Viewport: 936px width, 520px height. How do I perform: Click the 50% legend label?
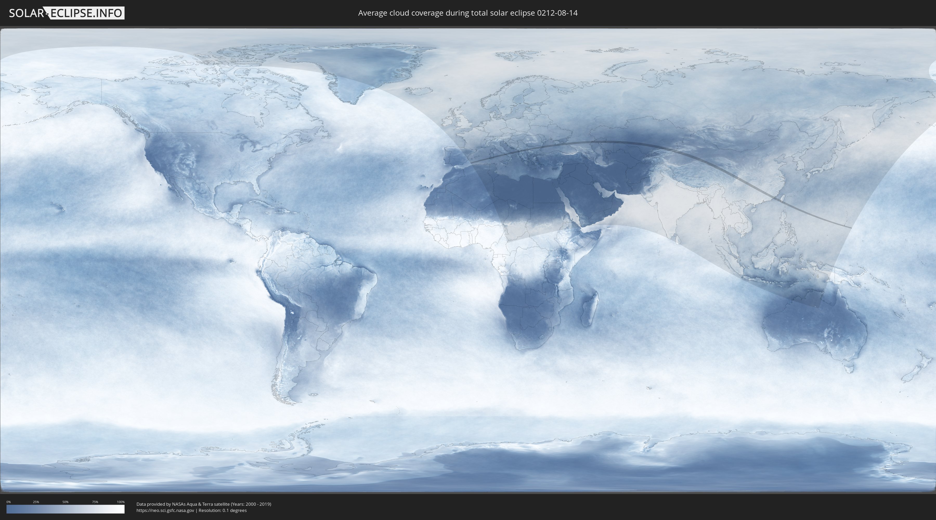coord(66,502)
